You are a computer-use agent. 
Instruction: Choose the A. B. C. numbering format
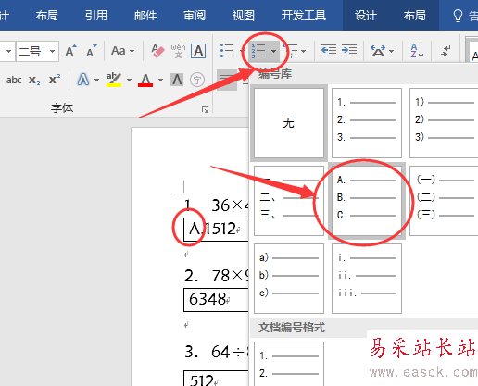[367, 201]
